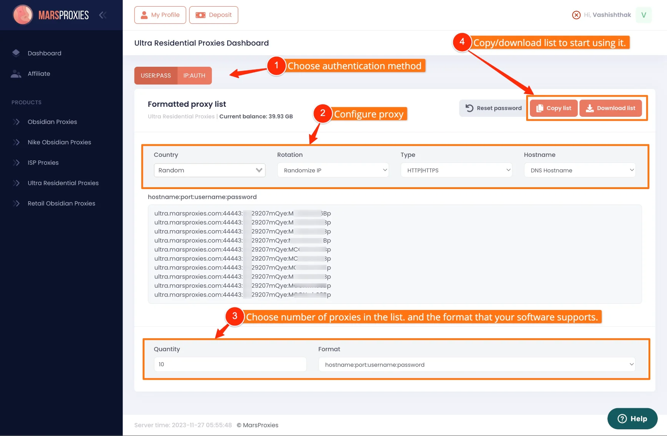Click chevron icon beside Retail Obsidian Proxies
This screenshot has height=436, width=667.
pyautogui.click(x=16, y=203)
